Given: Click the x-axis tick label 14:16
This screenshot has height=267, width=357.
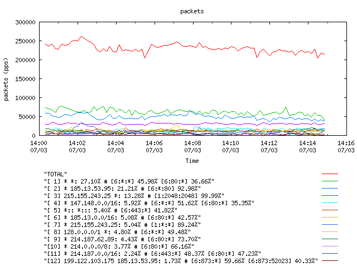Looking at the screenshot, I should [x=346, y=143].
